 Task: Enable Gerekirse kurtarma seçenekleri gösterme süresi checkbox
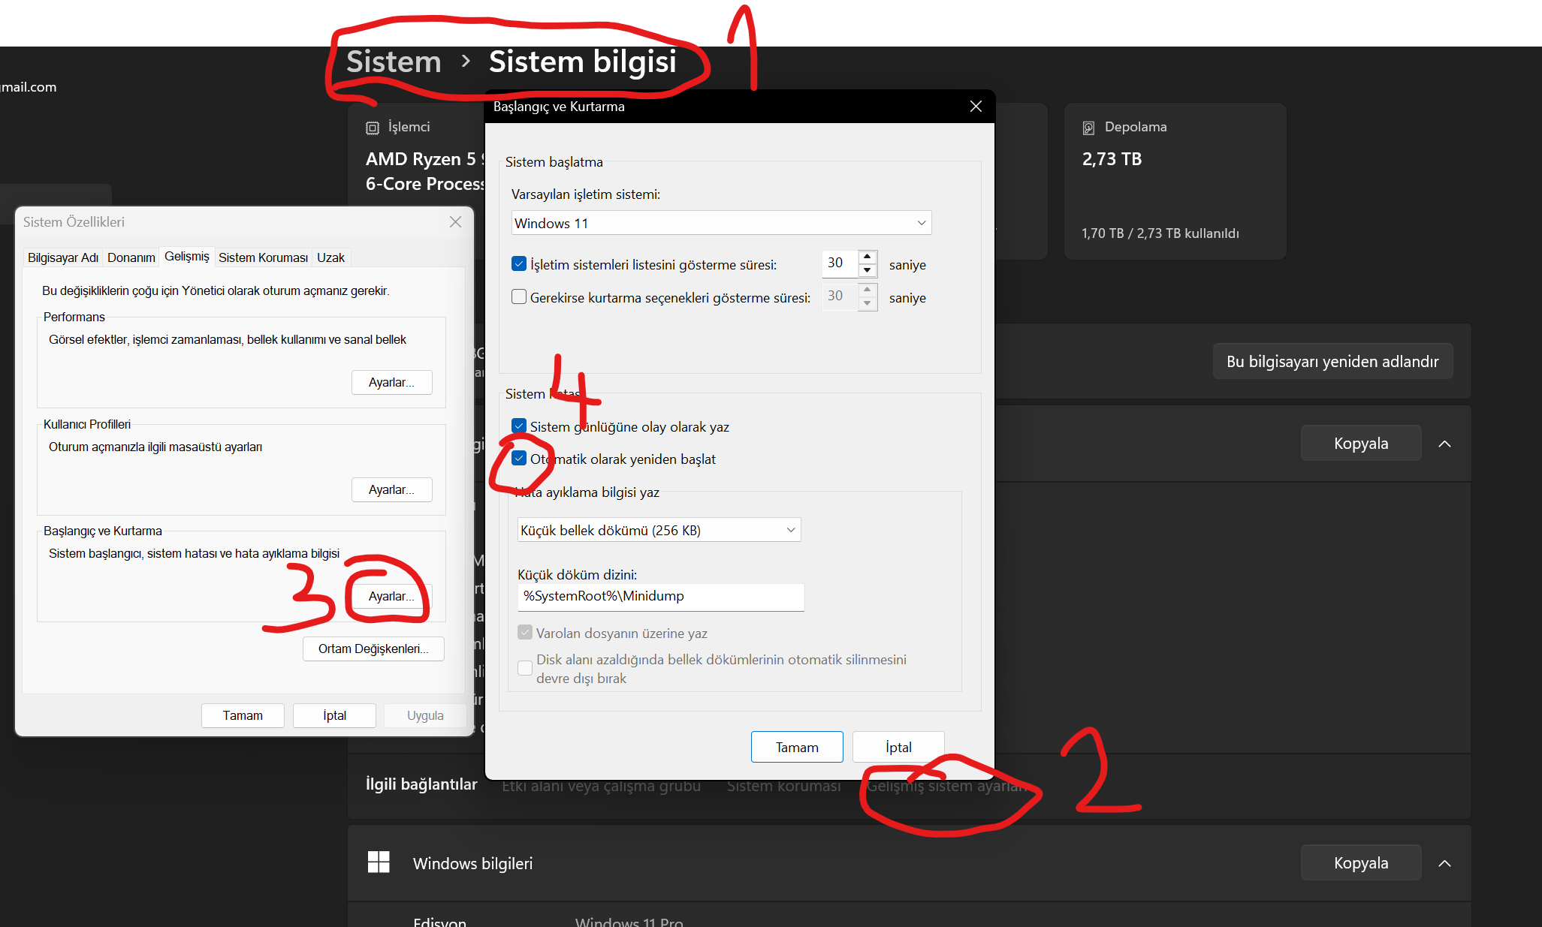519,297
